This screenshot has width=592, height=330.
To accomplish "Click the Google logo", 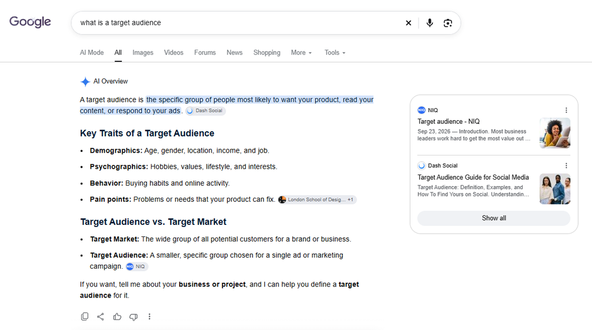I will click(x=30, y=22).
